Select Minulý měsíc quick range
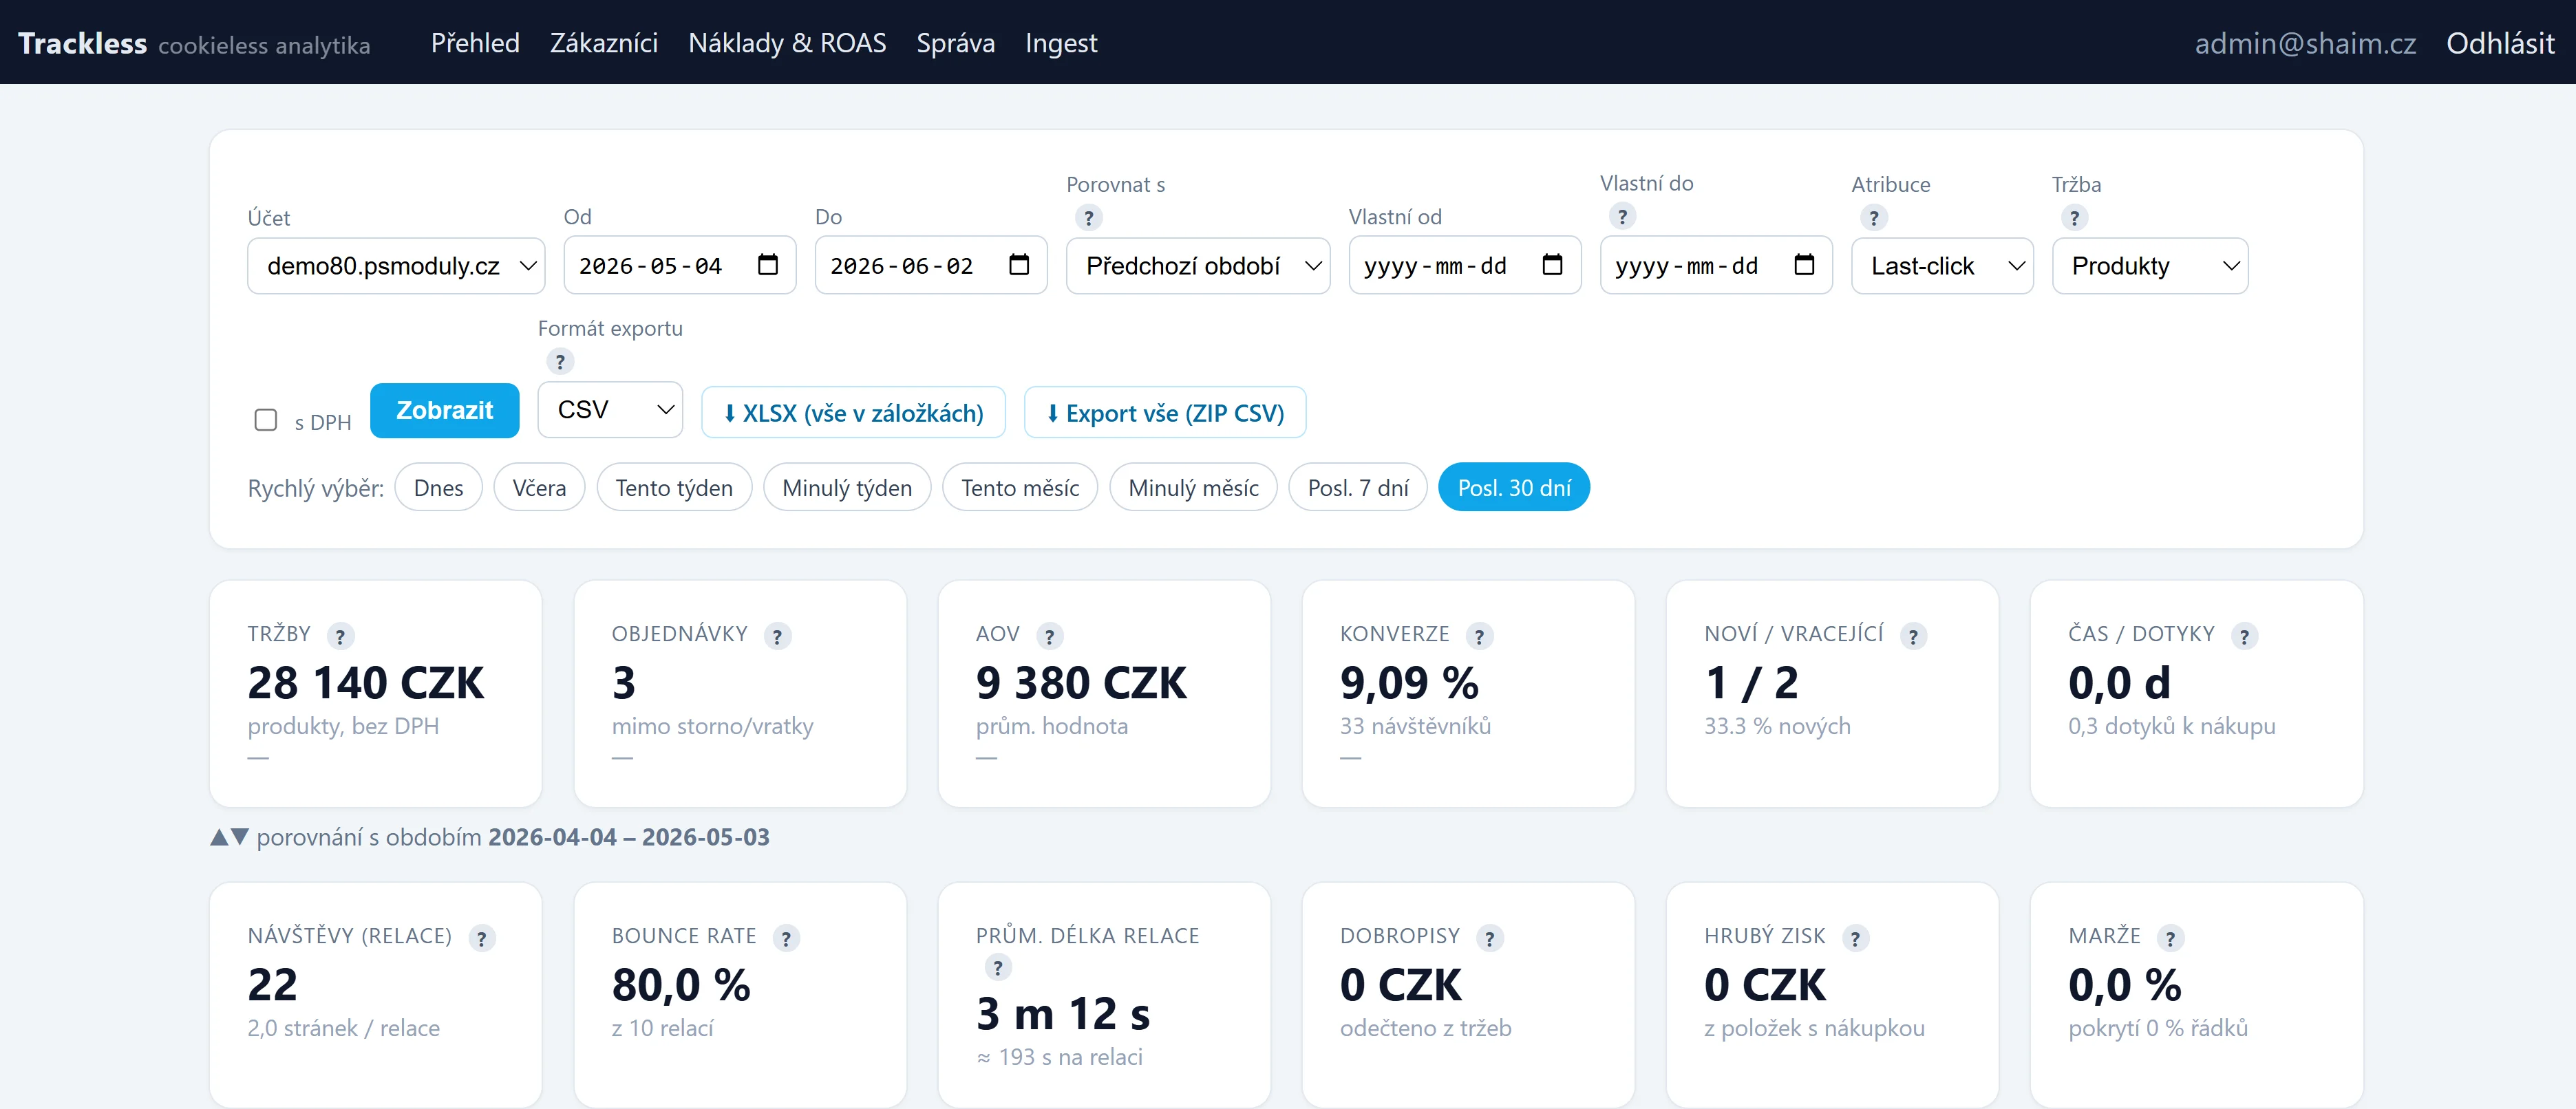 pos(1193,487)
